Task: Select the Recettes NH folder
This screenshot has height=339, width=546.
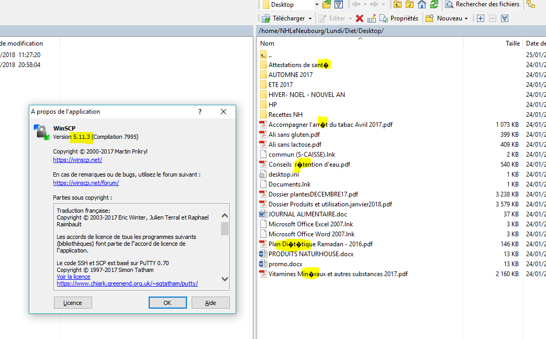Action: [285, 115]
